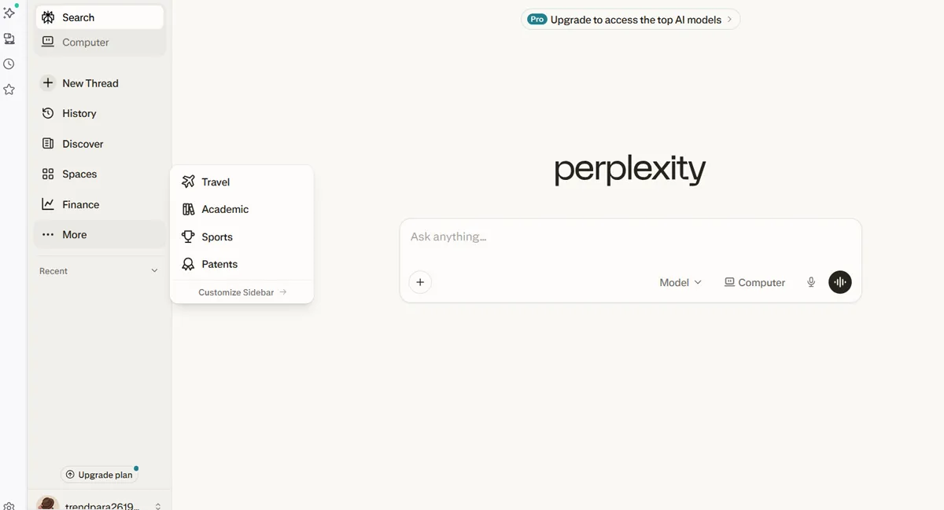Navigate to Spaces from the sidebar
The image size is (944, 510).
coord(79,174)
